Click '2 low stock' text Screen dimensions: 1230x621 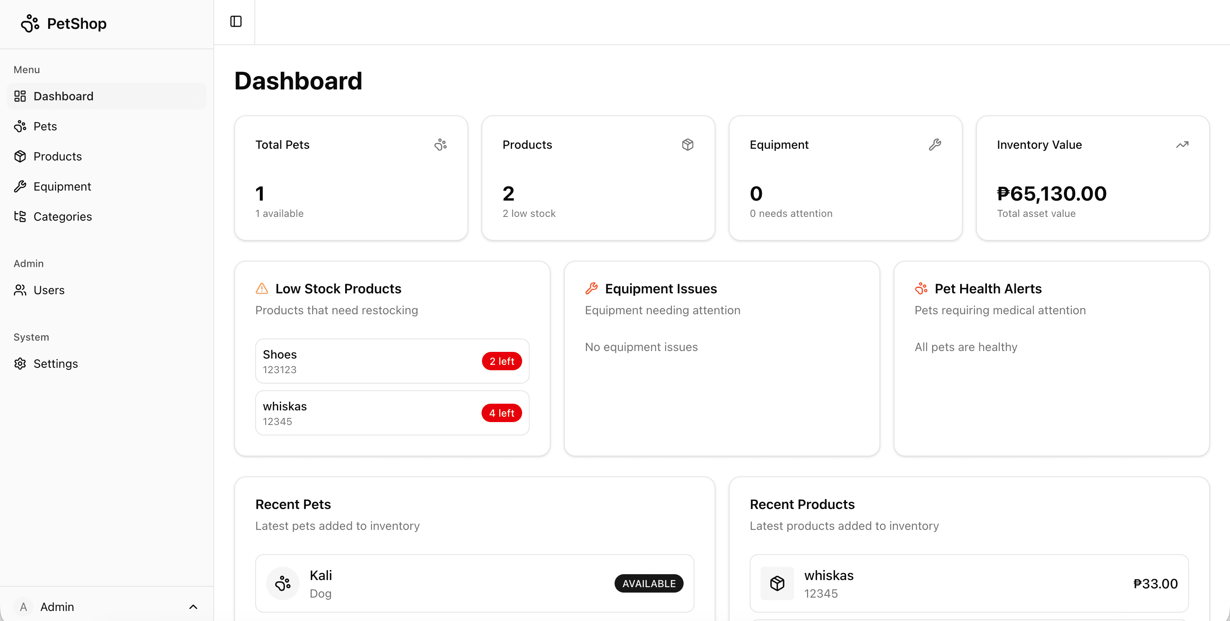529,214
